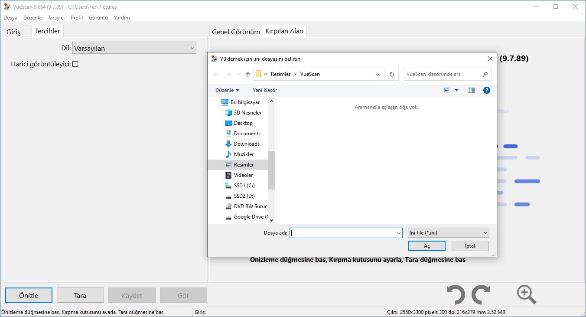
Task: Select Desktop in navigation tree
Action: 243,123
